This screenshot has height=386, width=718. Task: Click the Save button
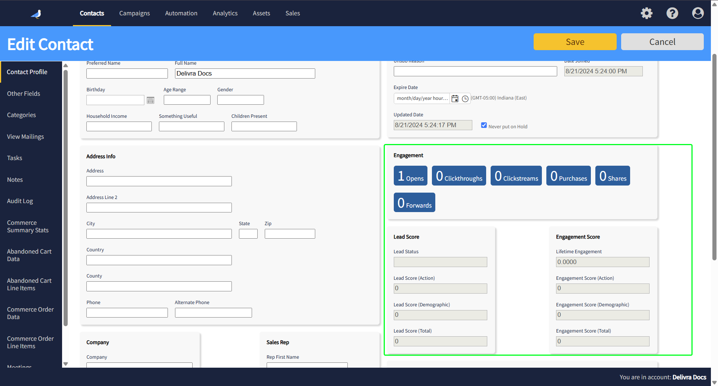point(575,42)
